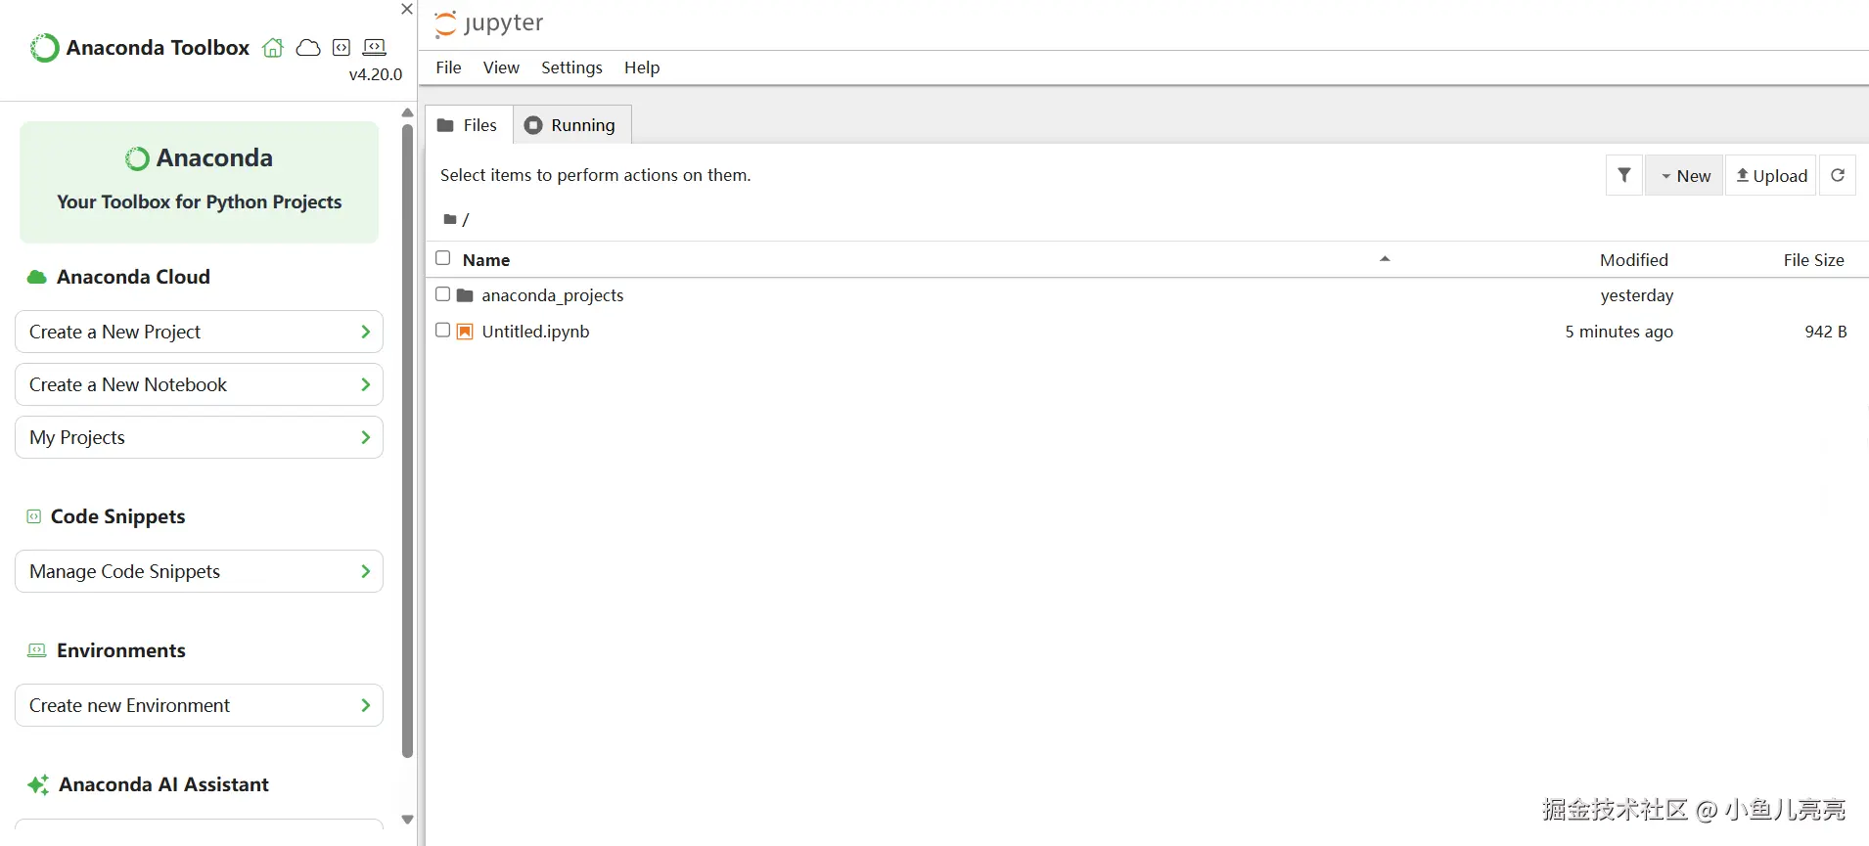The width and height of the screenshot is (1869, 846).
Task: Click the Upload button
Action: (1771, 175)
